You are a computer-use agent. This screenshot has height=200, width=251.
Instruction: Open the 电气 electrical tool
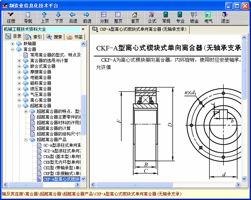(208, 17)
